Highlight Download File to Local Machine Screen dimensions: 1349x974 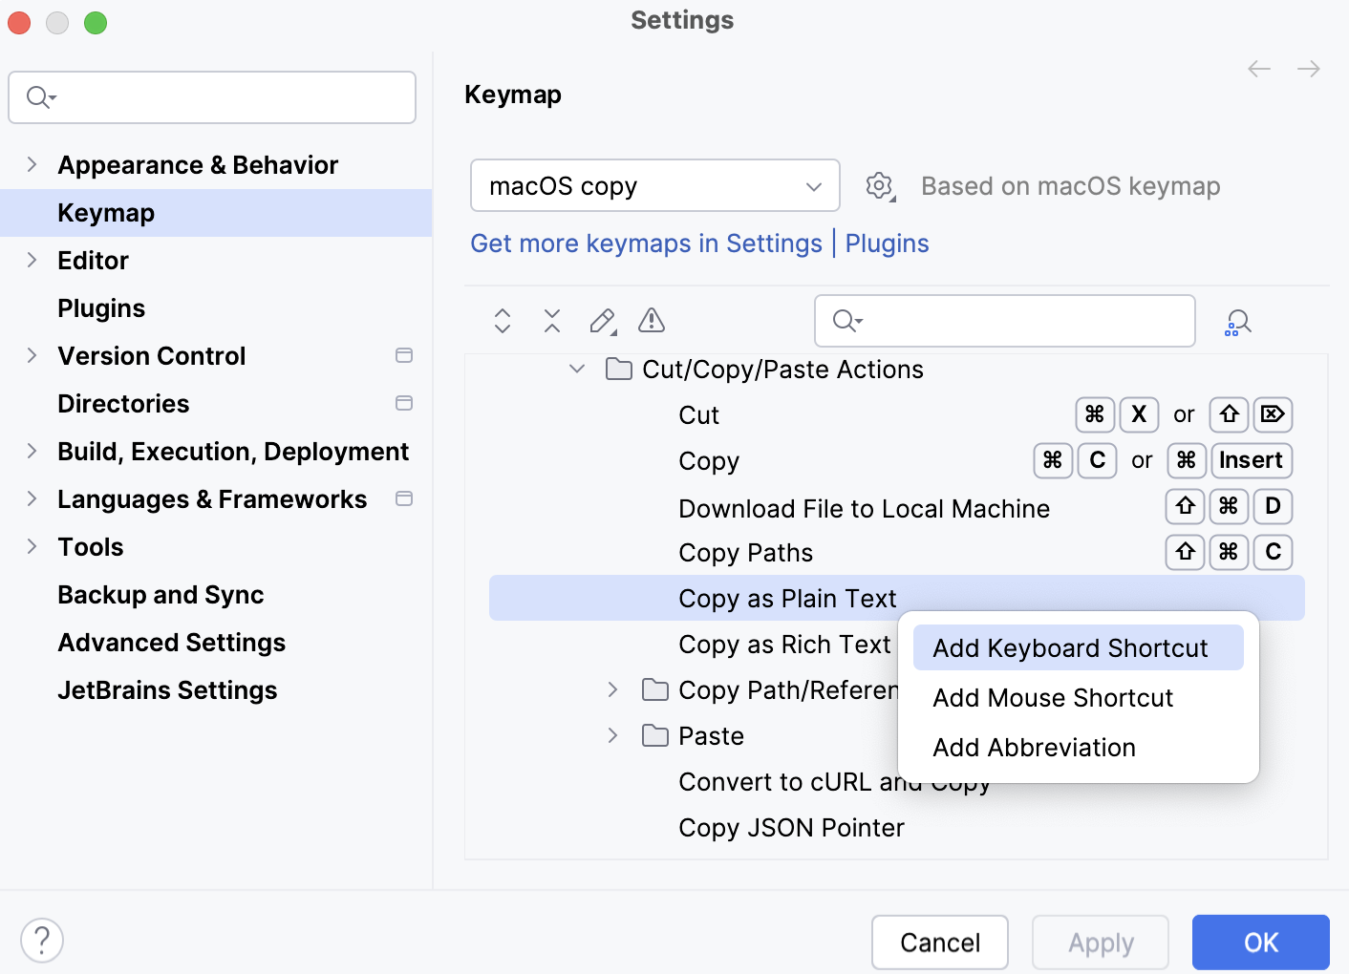tap(863, 508)
